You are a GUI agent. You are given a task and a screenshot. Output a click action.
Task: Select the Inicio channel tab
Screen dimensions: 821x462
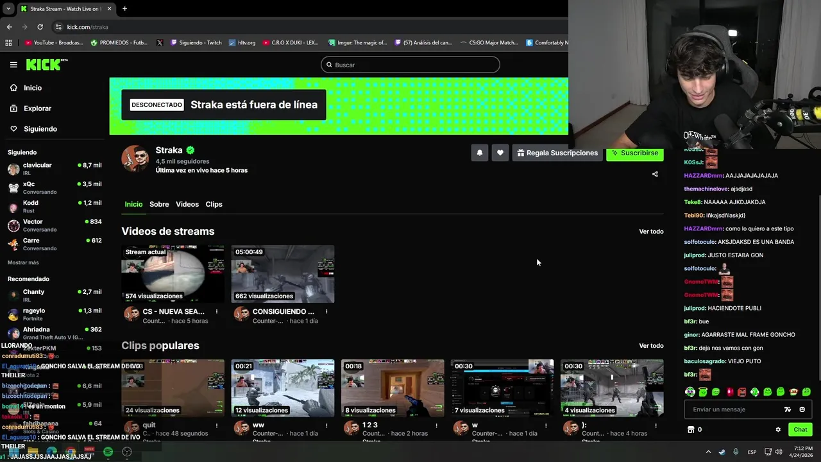[133, 204]
